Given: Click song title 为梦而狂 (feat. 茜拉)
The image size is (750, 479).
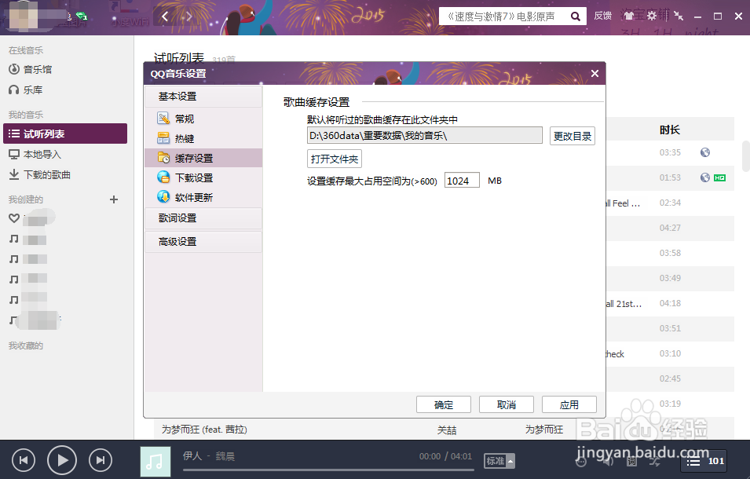Looking at the screenshot, I should point(204,430).
